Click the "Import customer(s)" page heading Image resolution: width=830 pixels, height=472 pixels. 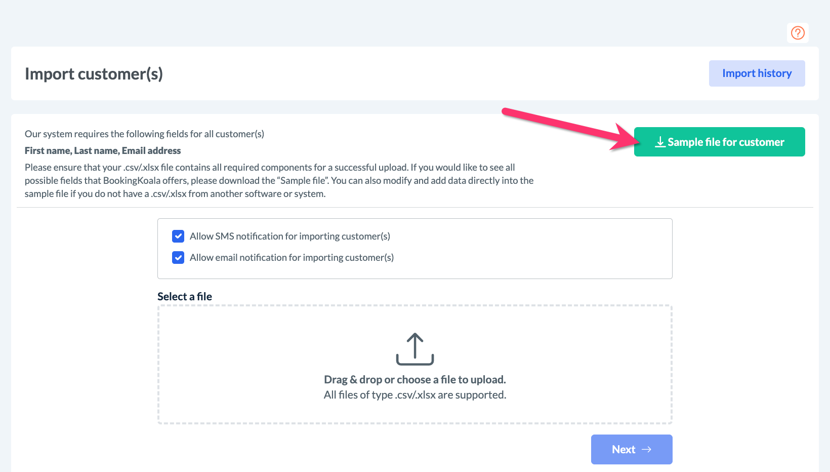point(94,74)
